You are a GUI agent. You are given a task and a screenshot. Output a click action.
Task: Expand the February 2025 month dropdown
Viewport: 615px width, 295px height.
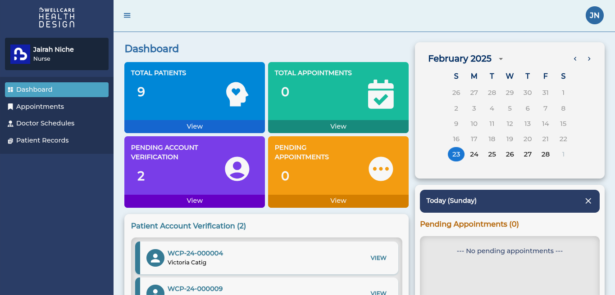501,59
